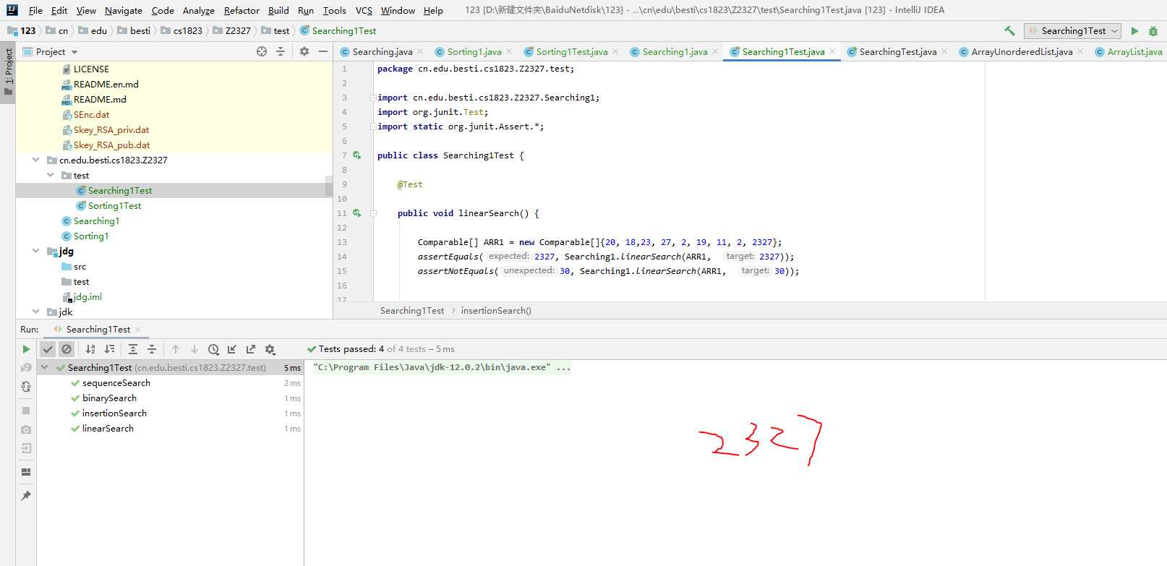This screenshot has width=1167, height=566.
Task: Open the File menu
Action: 35,10
